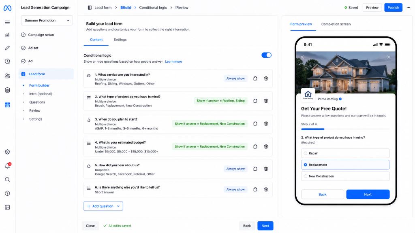Select Questions in the sidebar list

coord(37,102)
